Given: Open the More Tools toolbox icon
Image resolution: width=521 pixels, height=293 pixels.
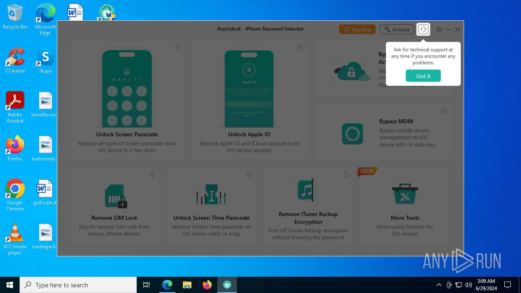Looking at the screenshot, I should [405, 193].
